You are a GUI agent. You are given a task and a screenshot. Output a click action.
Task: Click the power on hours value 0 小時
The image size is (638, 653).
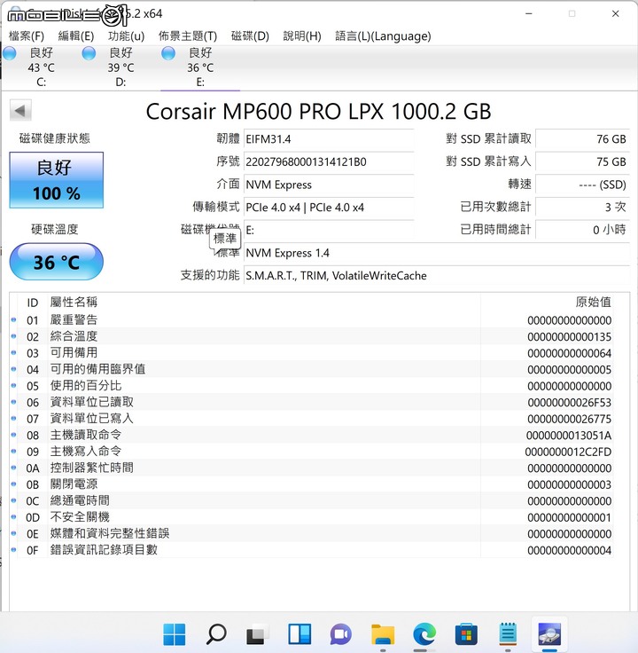tap(582, 230)
